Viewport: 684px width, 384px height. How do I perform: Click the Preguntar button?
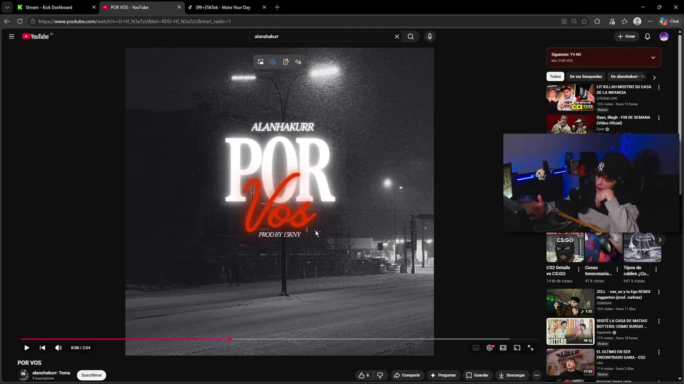443,375
